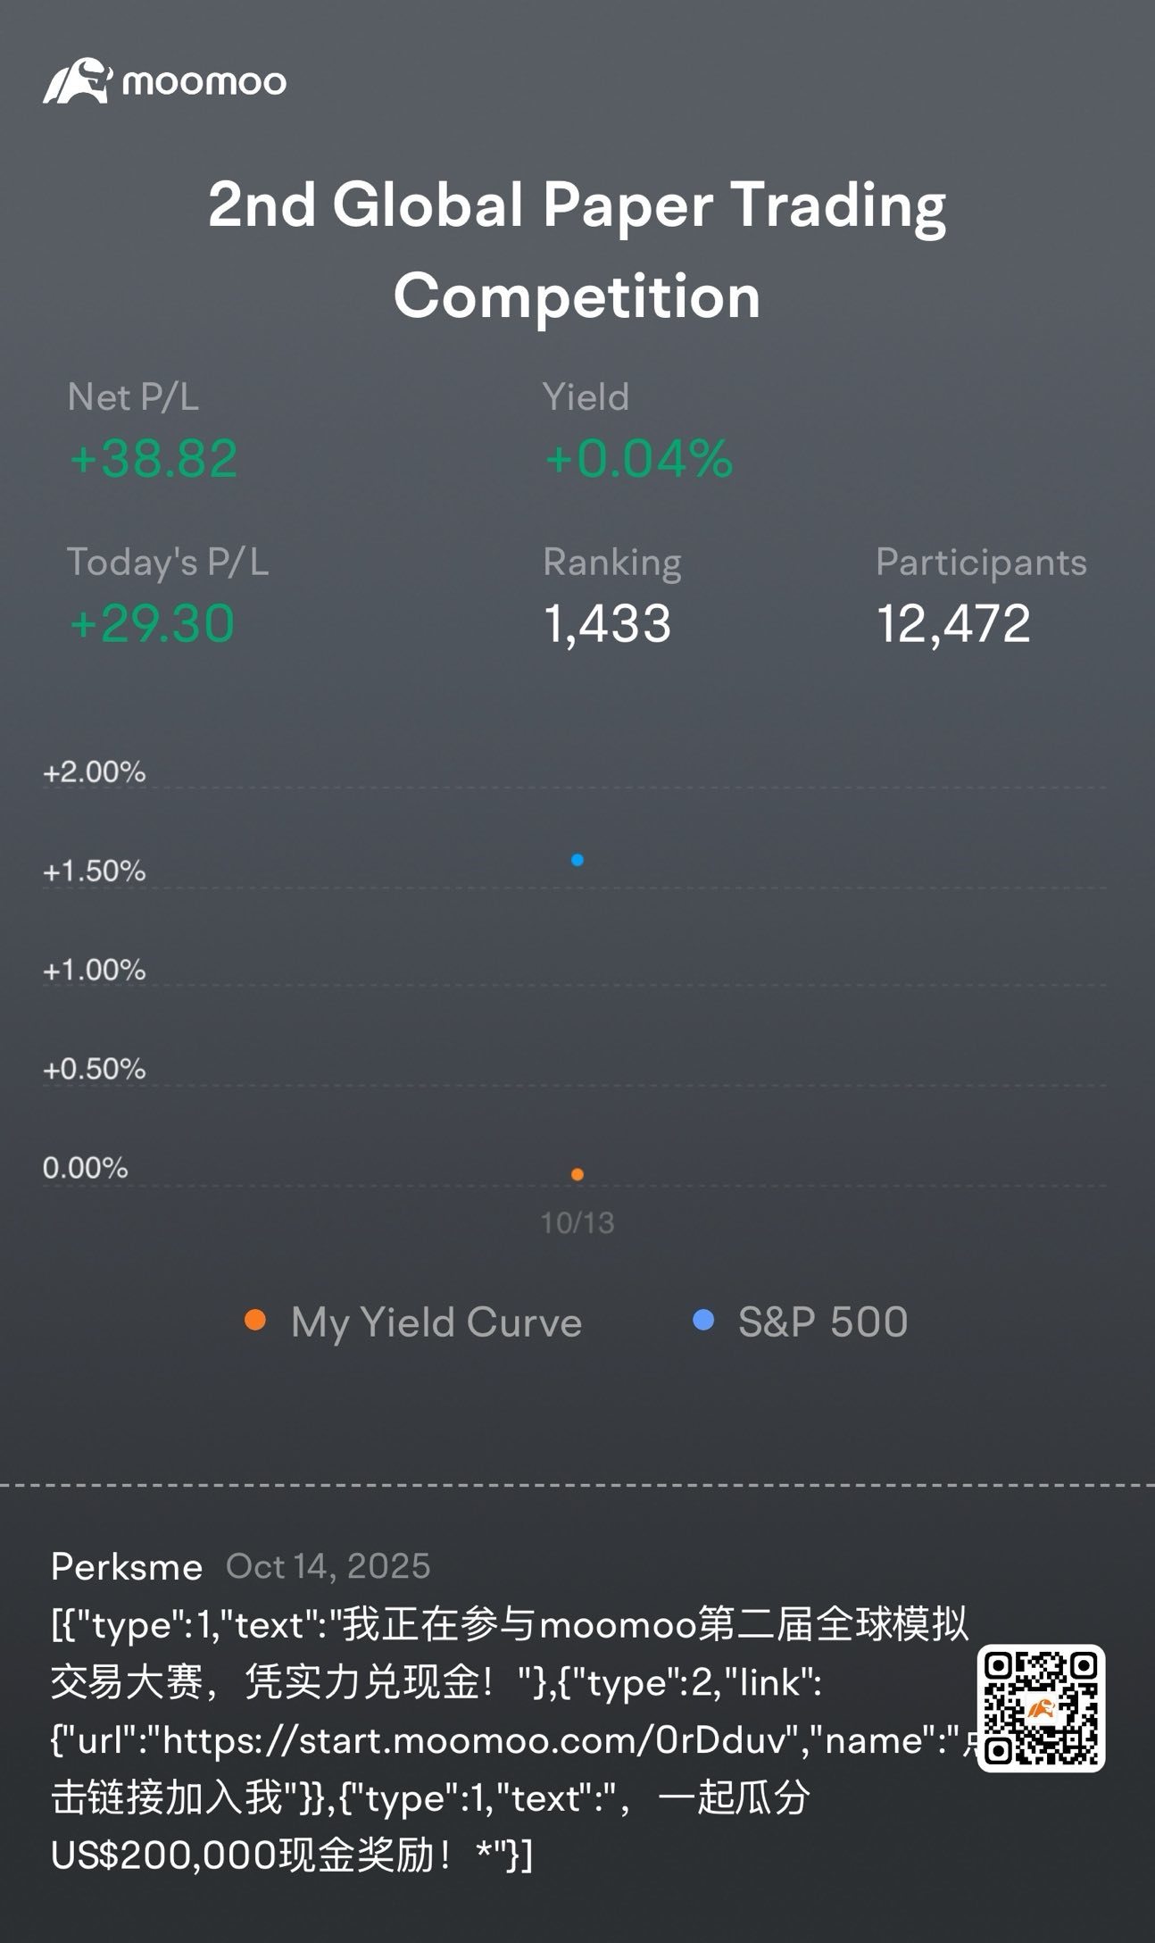Image resolution: width=1155 pixels, height=1943 pixels.
Task: Click Today's P/L value +29.30
Action: (152, 623)
